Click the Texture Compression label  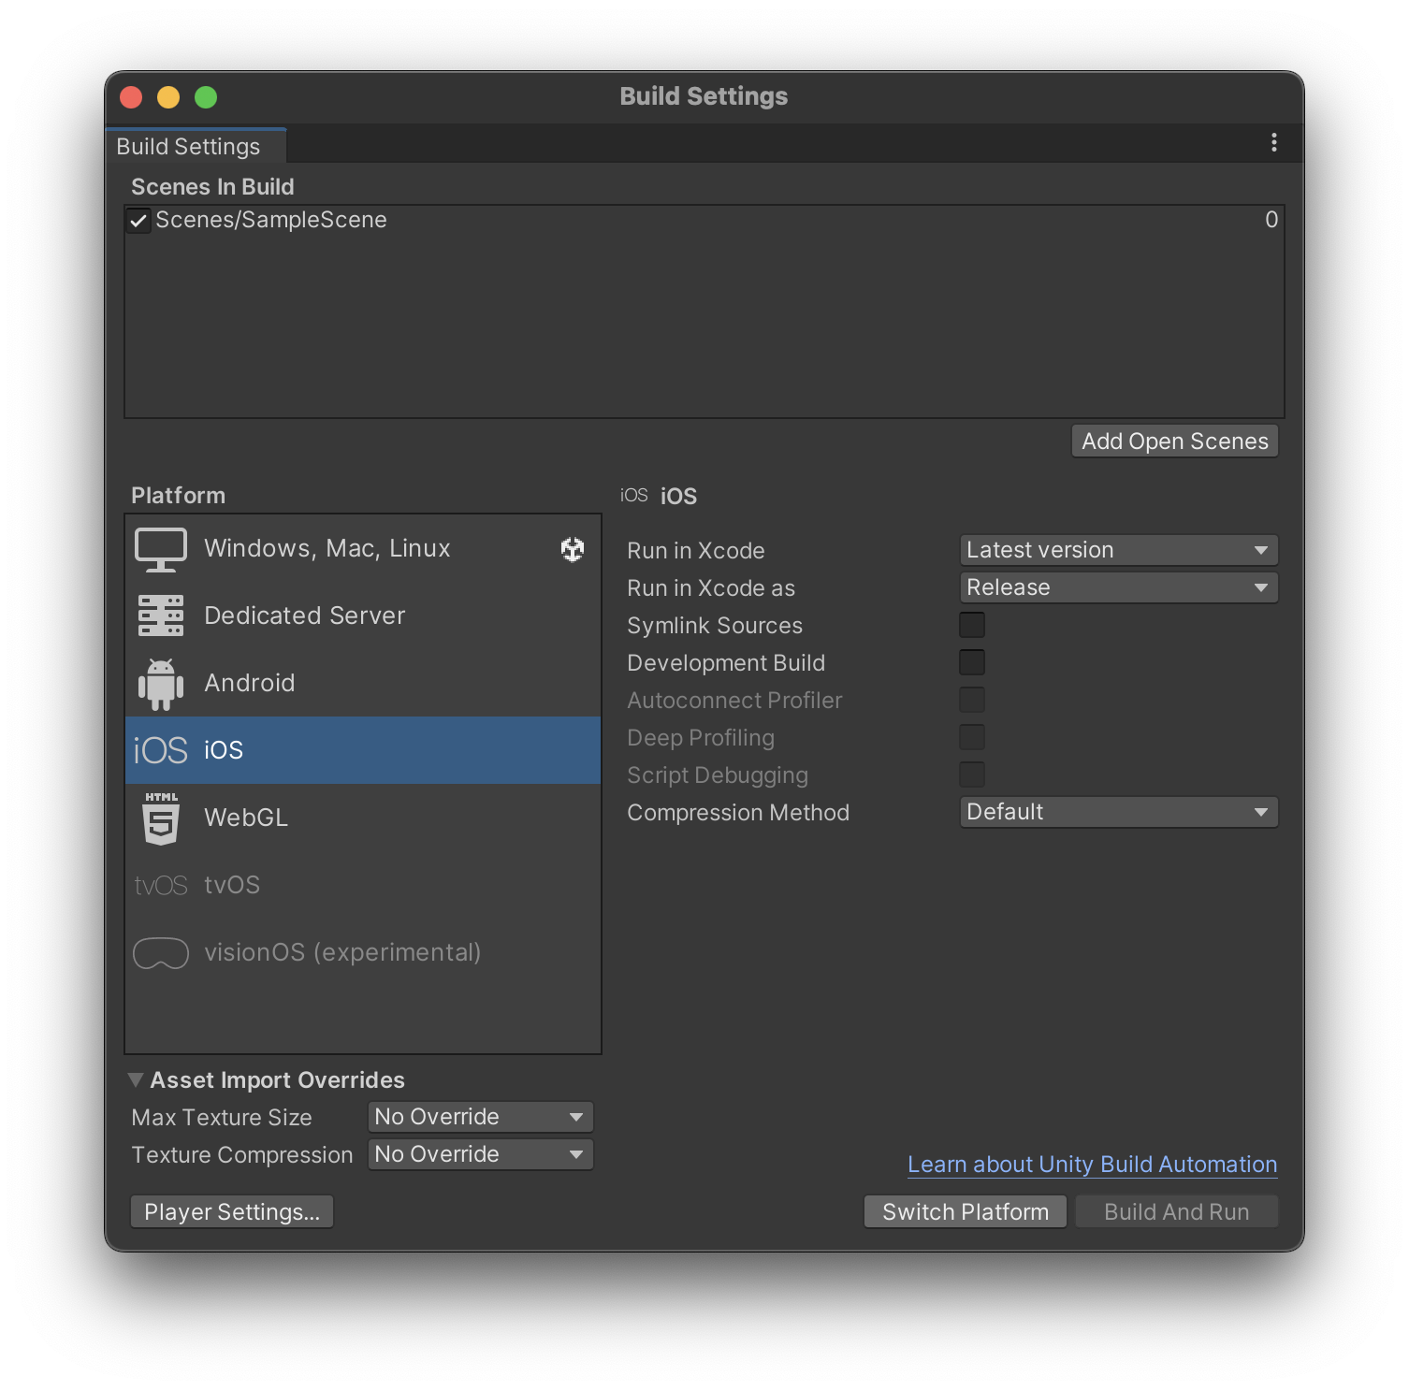click(x=242, y=1155)
